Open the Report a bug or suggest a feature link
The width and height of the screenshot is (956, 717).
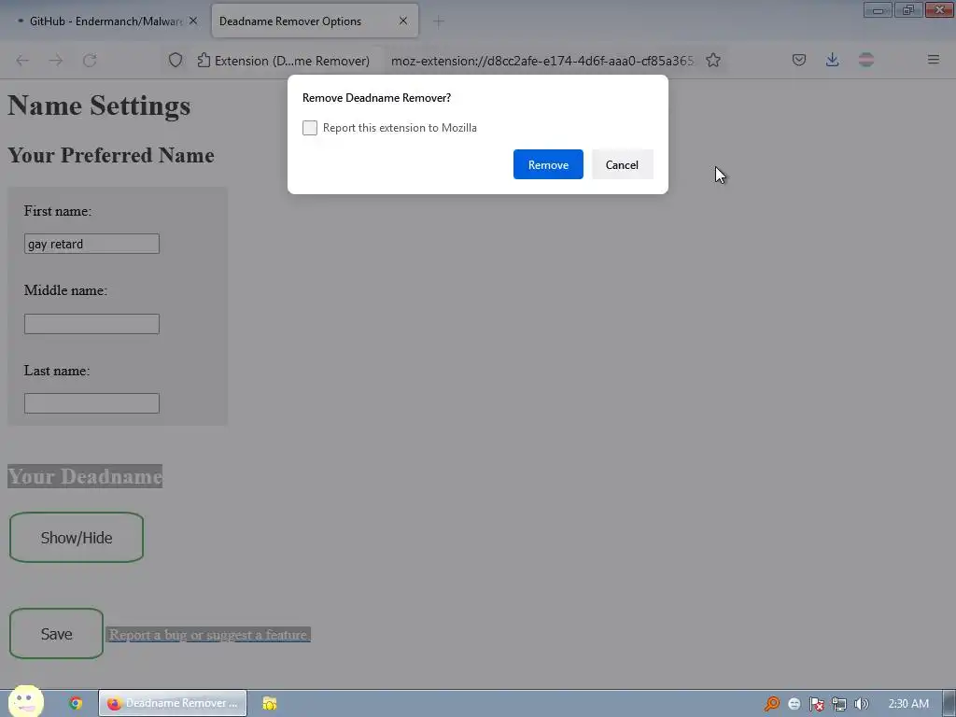click(x=208, y=635)
